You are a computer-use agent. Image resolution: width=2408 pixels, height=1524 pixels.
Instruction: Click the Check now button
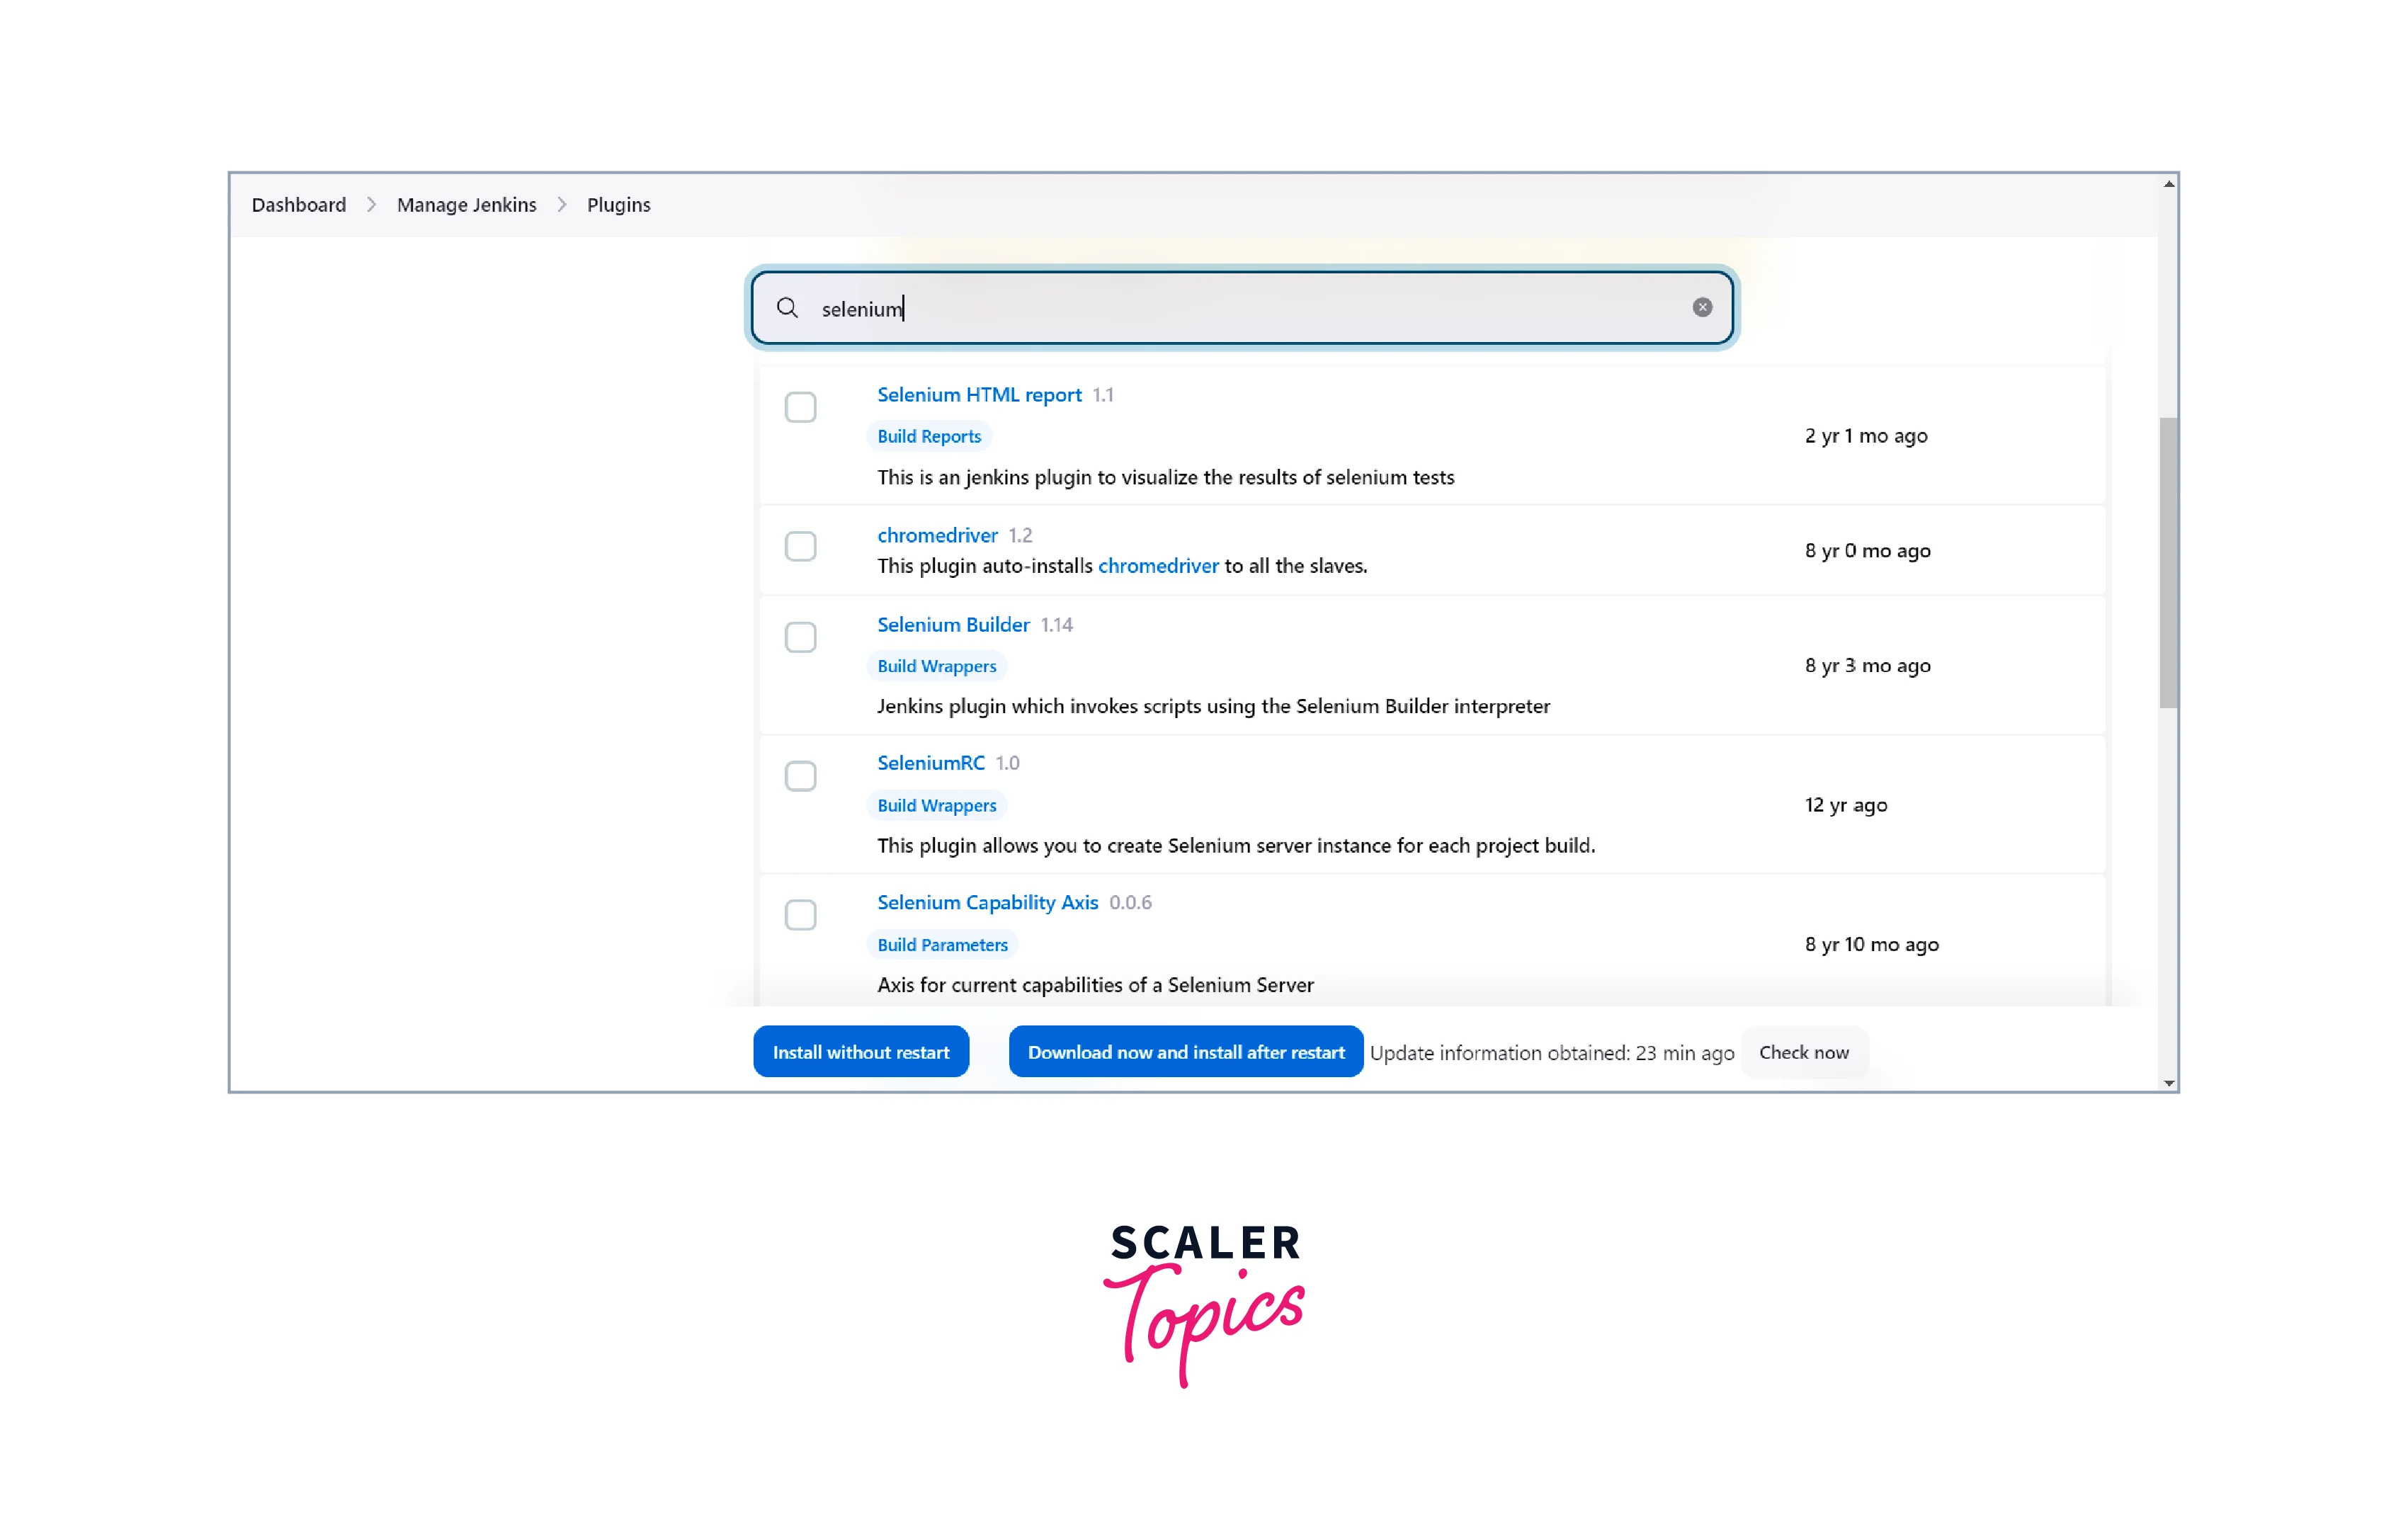[1804, 1052]
